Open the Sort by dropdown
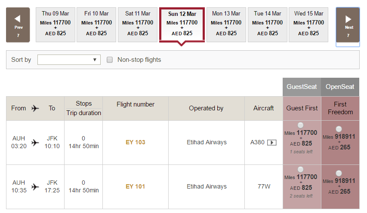Viewport: 367px width, 213px height. tap(69, 60)
